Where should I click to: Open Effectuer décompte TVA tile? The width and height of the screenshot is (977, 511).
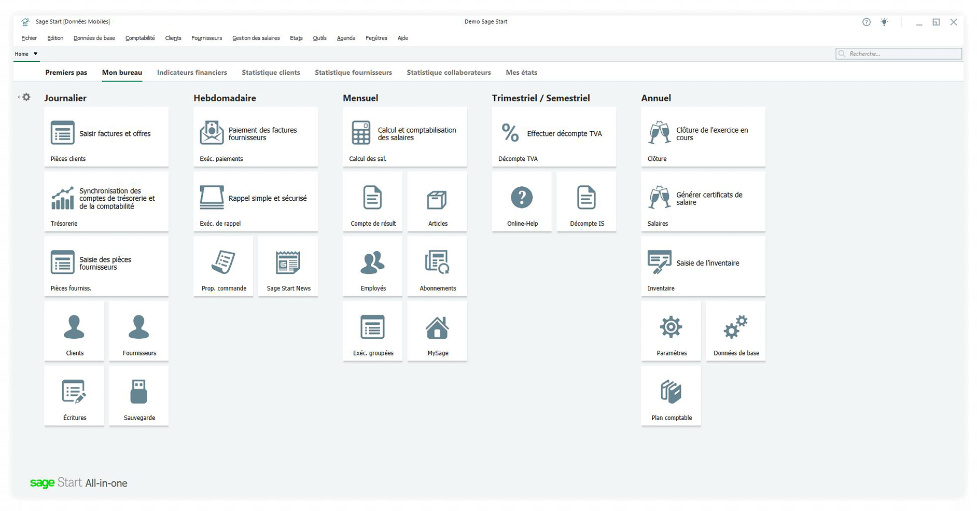(554, 137)
